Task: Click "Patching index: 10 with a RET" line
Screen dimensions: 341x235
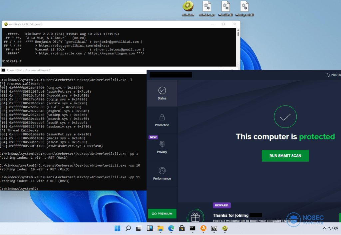Action: (35, 169)
